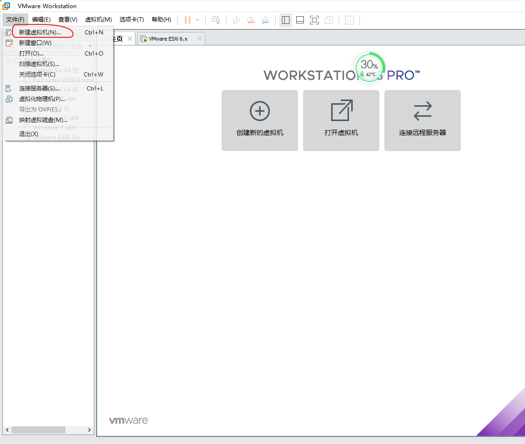The height and width of the screenshot is (444, 525).
Task: Click Create New Virtual Machine (创建新的虚拟机) tile
Action: click(x=260, y=121)
